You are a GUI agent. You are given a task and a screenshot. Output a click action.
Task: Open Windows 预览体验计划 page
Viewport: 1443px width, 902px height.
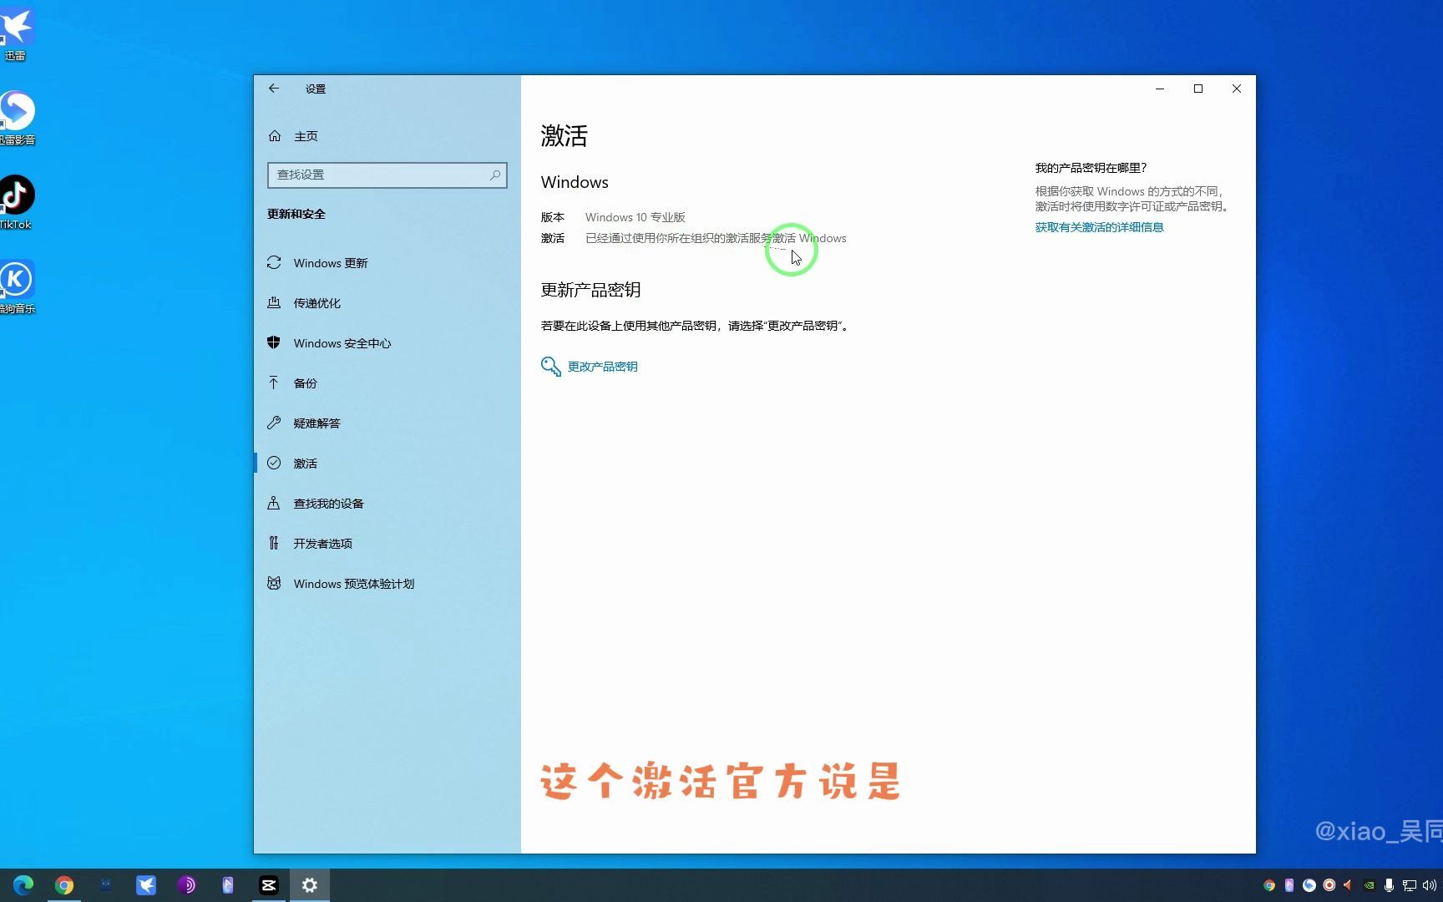387,584
